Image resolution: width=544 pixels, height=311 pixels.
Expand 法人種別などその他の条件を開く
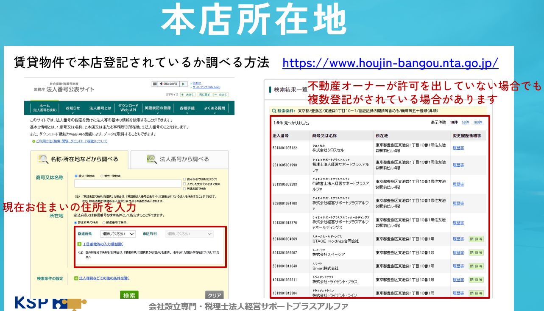click(104, 278)
